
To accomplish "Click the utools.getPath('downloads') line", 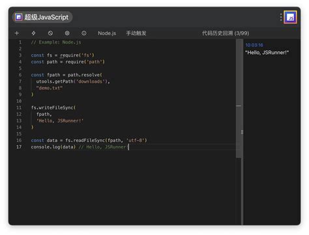I will click(x=73, y=81).
